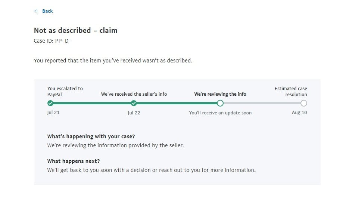Image resolution: width=346 pixels, height=197 pixels.
Task: Click 'You'll receive an update soon' text
Action: (x=220, y=113)
